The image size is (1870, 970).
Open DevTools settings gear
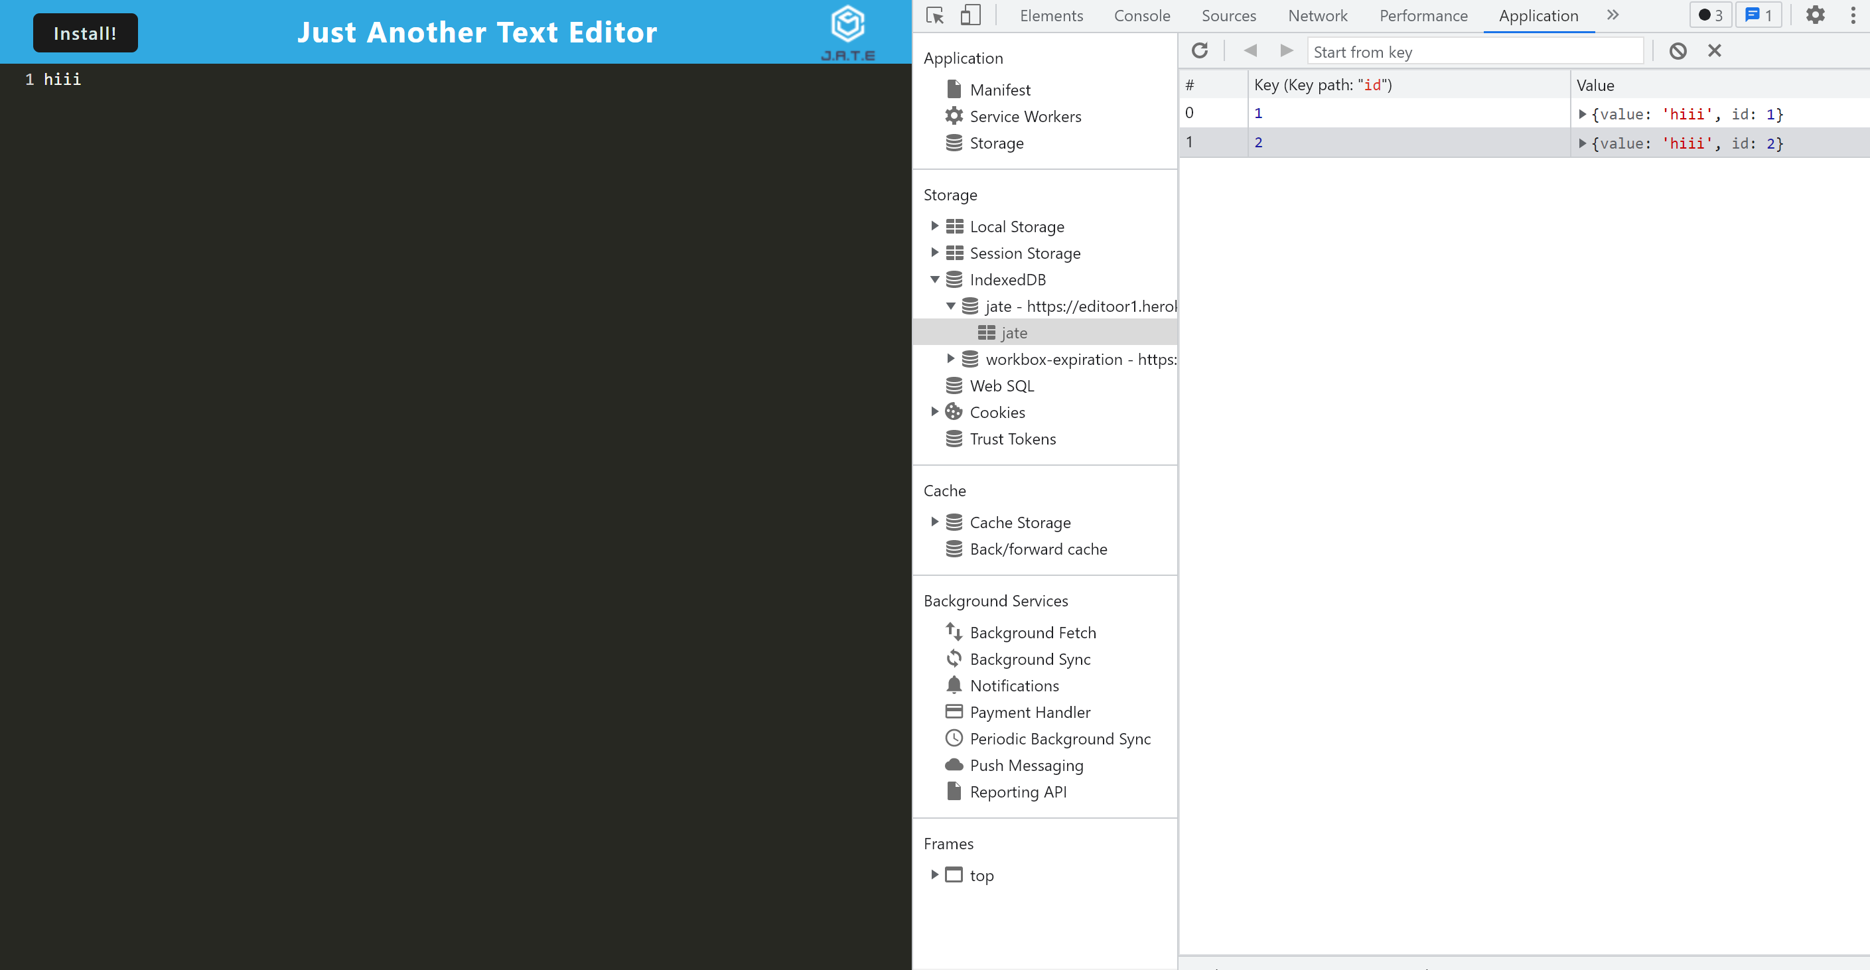[x=1816, y=15]
